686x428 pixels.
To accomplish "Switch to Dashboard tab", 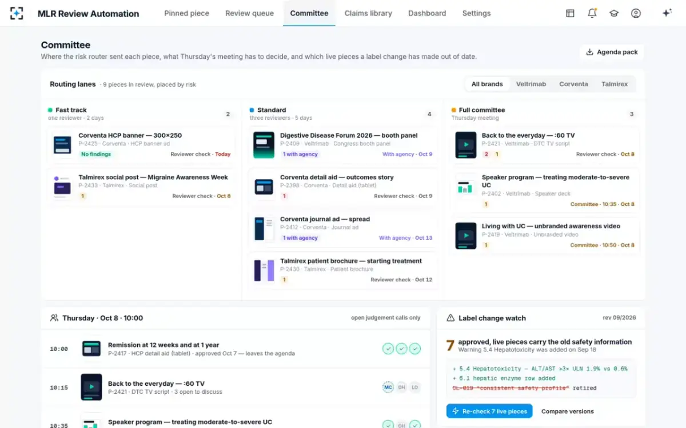I will point(427,13).
